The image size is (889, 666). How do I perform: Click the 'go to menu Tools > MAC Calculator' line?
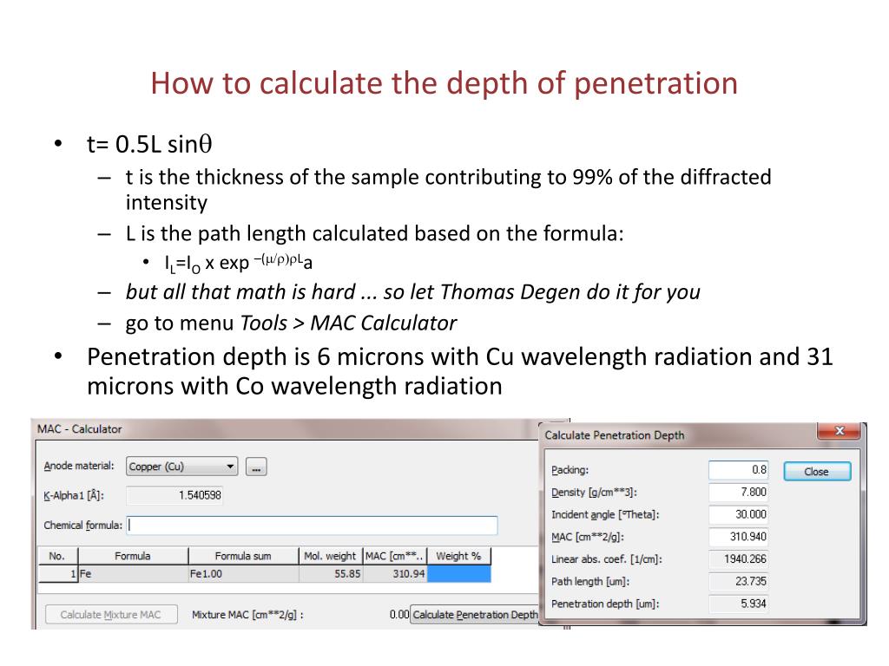(291, 323)
